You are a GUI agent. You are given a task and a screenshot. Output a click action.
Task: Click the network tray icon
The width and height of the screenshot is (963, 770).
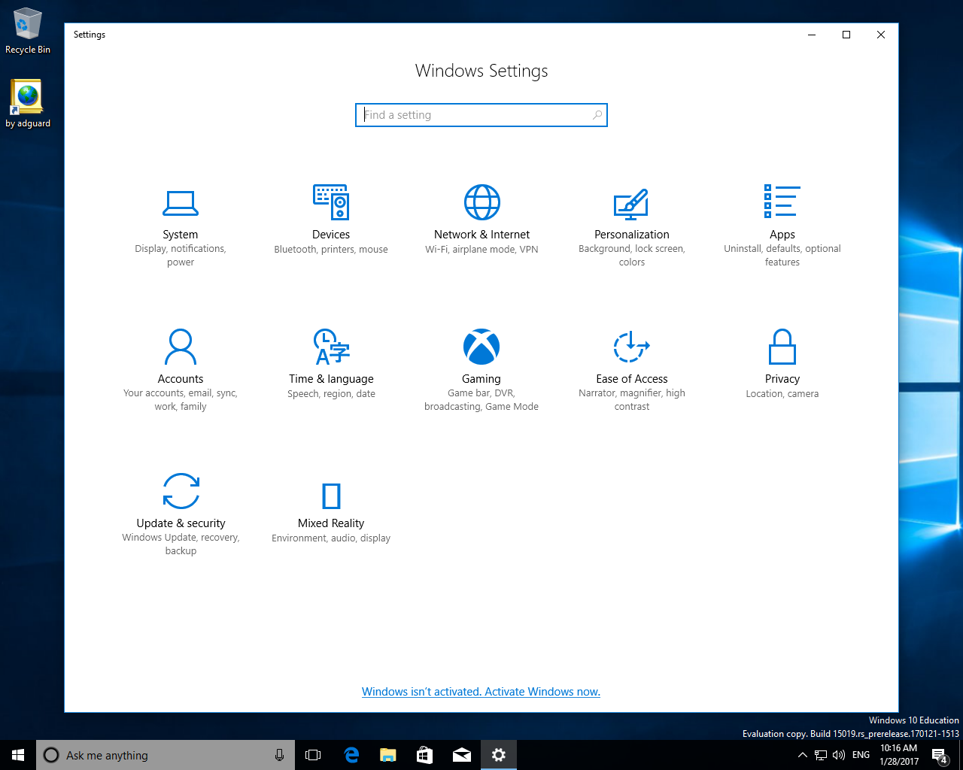pos(821,755)
